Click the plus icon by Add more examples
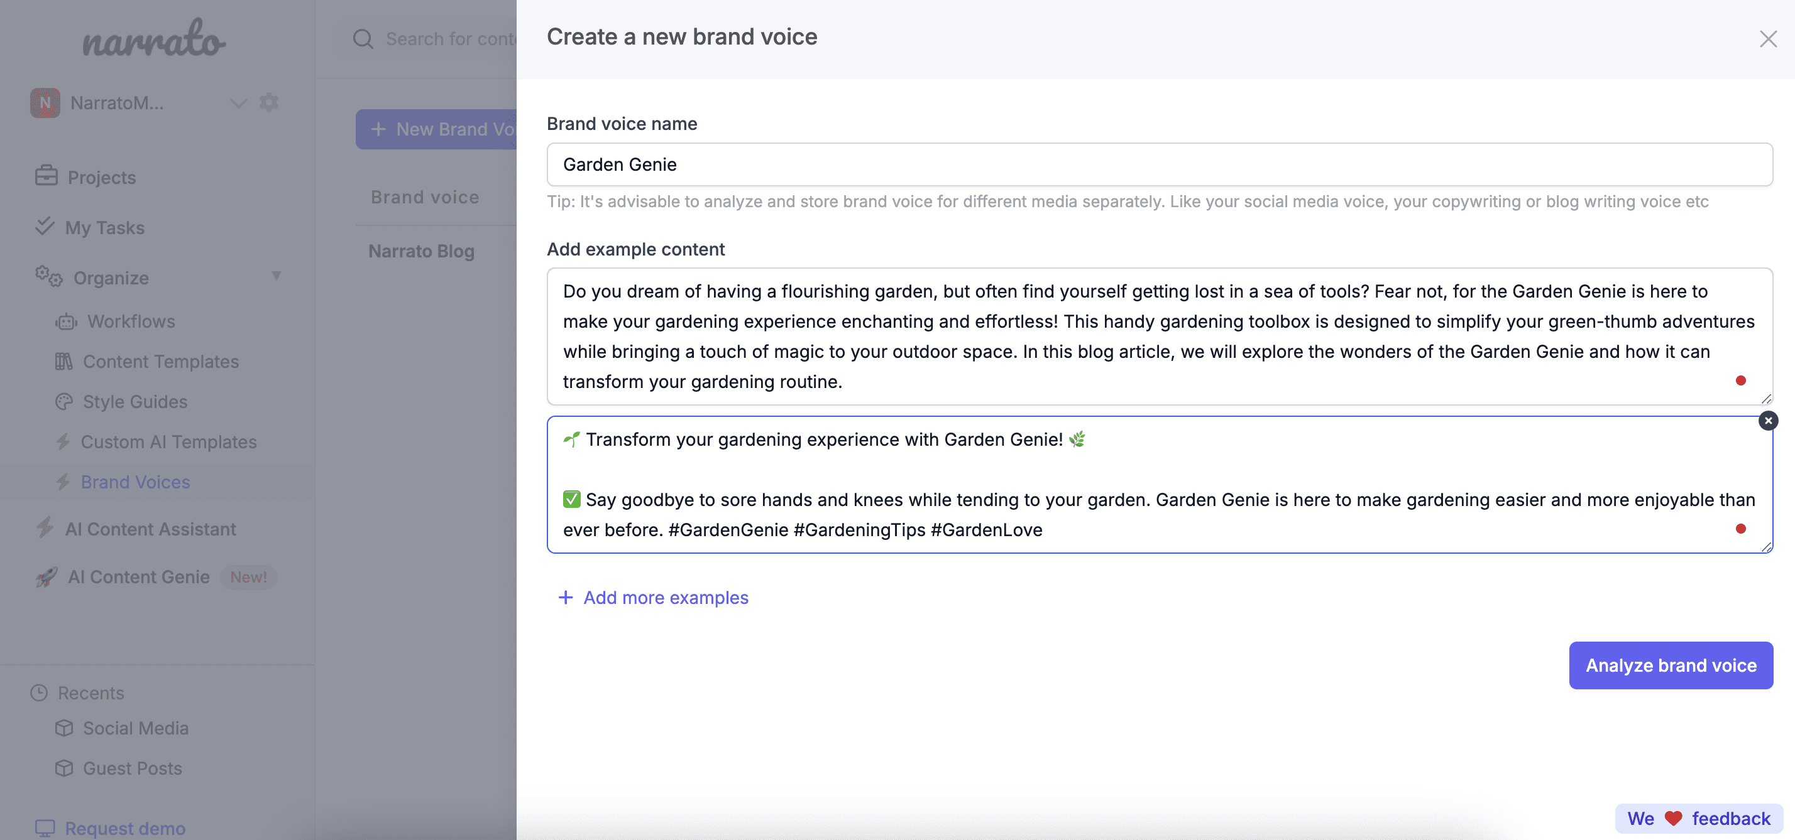This screenshot has width=1795, height=840. (x=565, y=597)
